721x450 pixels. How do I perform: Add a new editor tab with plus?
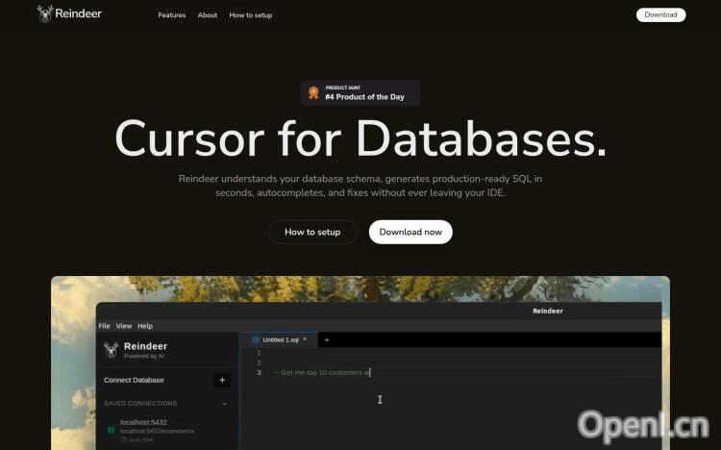(326, 339)
